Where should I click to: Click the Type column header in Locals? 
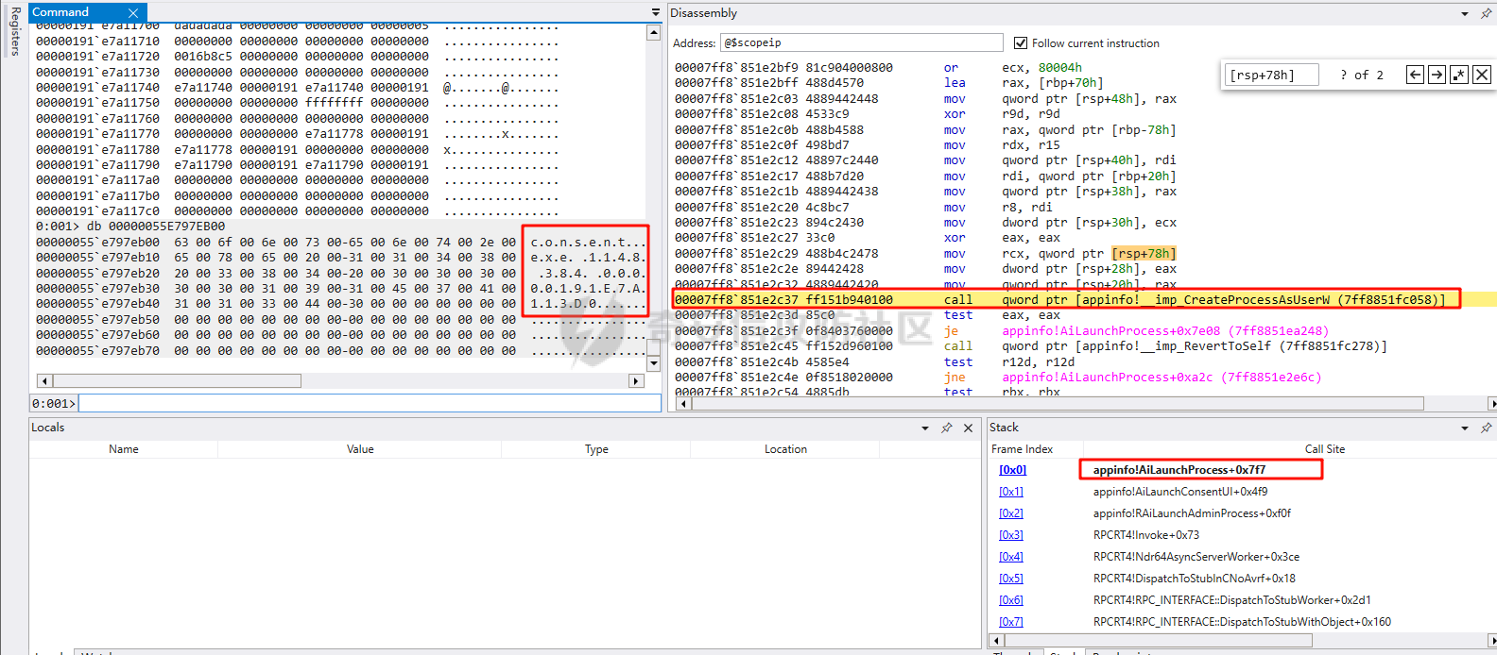596,449
